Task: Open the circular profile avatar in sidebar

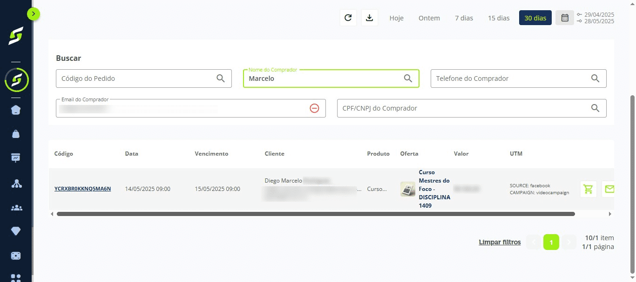Action: click(16, 80)
